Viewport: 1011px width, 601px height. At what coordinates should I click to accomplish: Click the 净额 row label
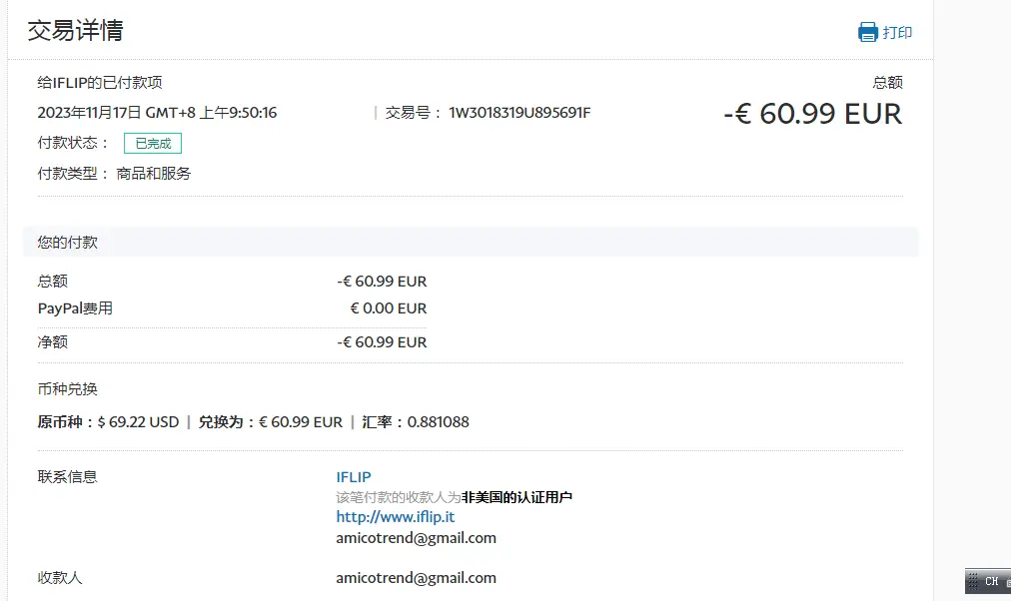[x=52, y=342]
